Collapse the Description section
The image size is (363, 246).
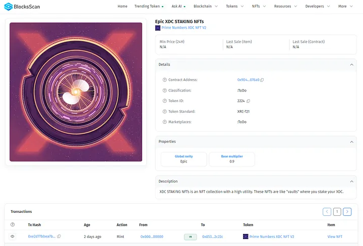coord(352,181)
